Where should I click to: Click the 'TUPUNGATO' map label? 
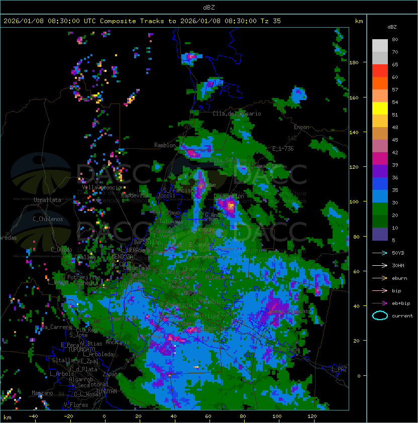81,350
